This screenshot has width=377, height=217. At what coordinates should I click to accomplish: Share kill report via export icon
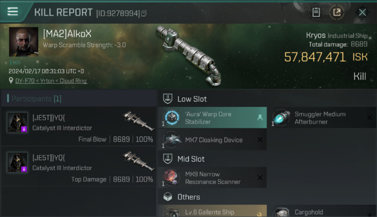[x=337, y=12]
